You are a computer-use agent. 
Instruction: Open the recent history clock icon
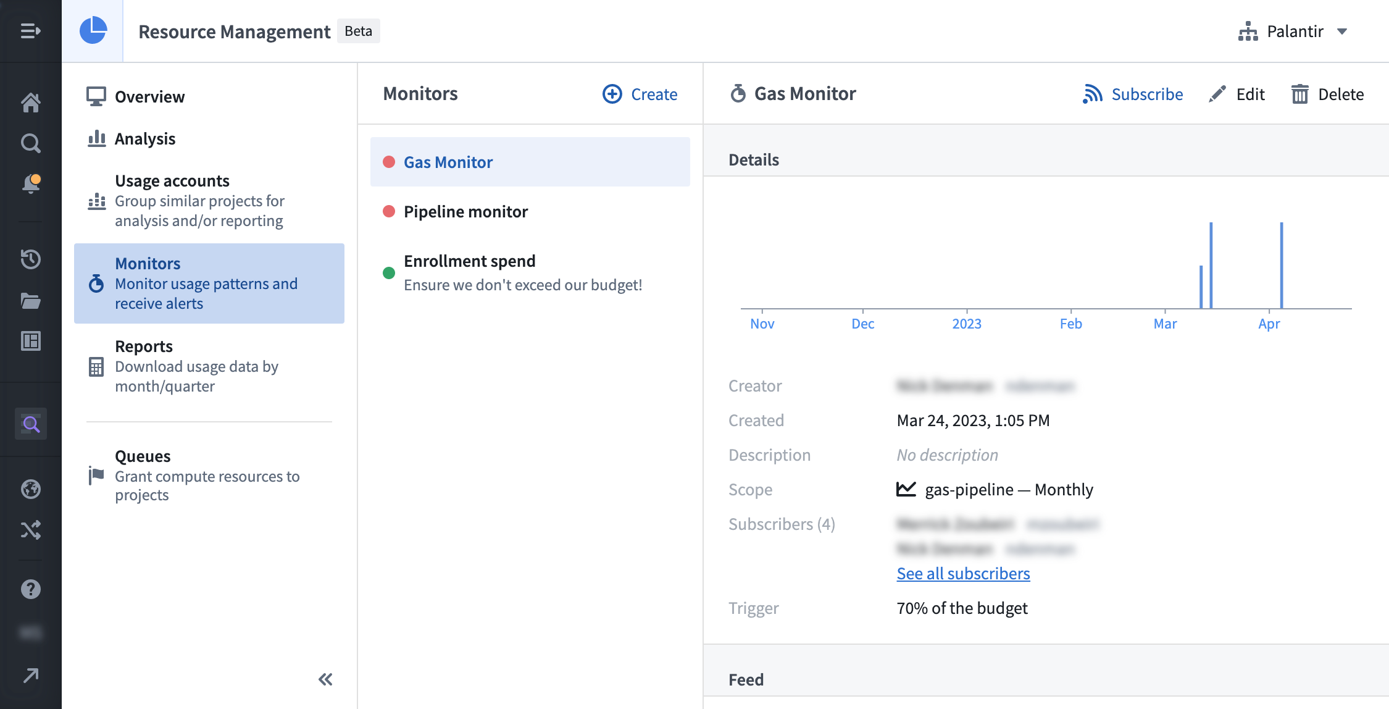[30, 259]
